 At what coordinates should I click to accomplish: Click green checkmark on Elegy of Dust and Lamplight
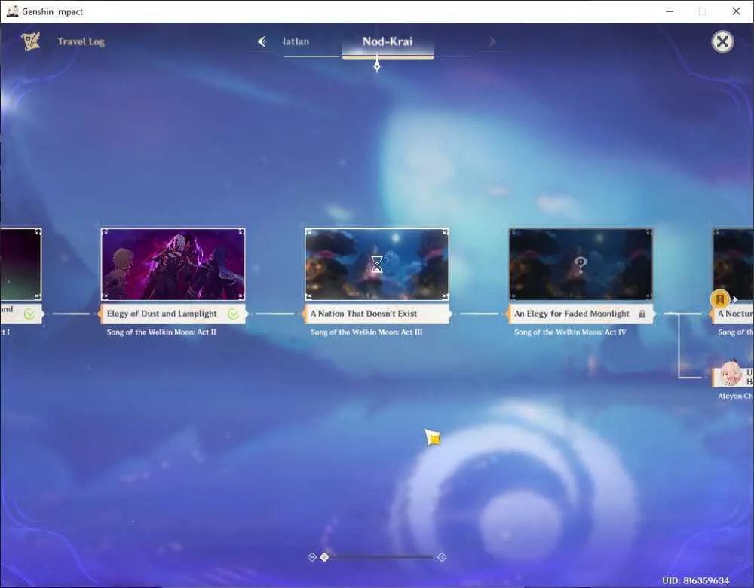[233, 314]
